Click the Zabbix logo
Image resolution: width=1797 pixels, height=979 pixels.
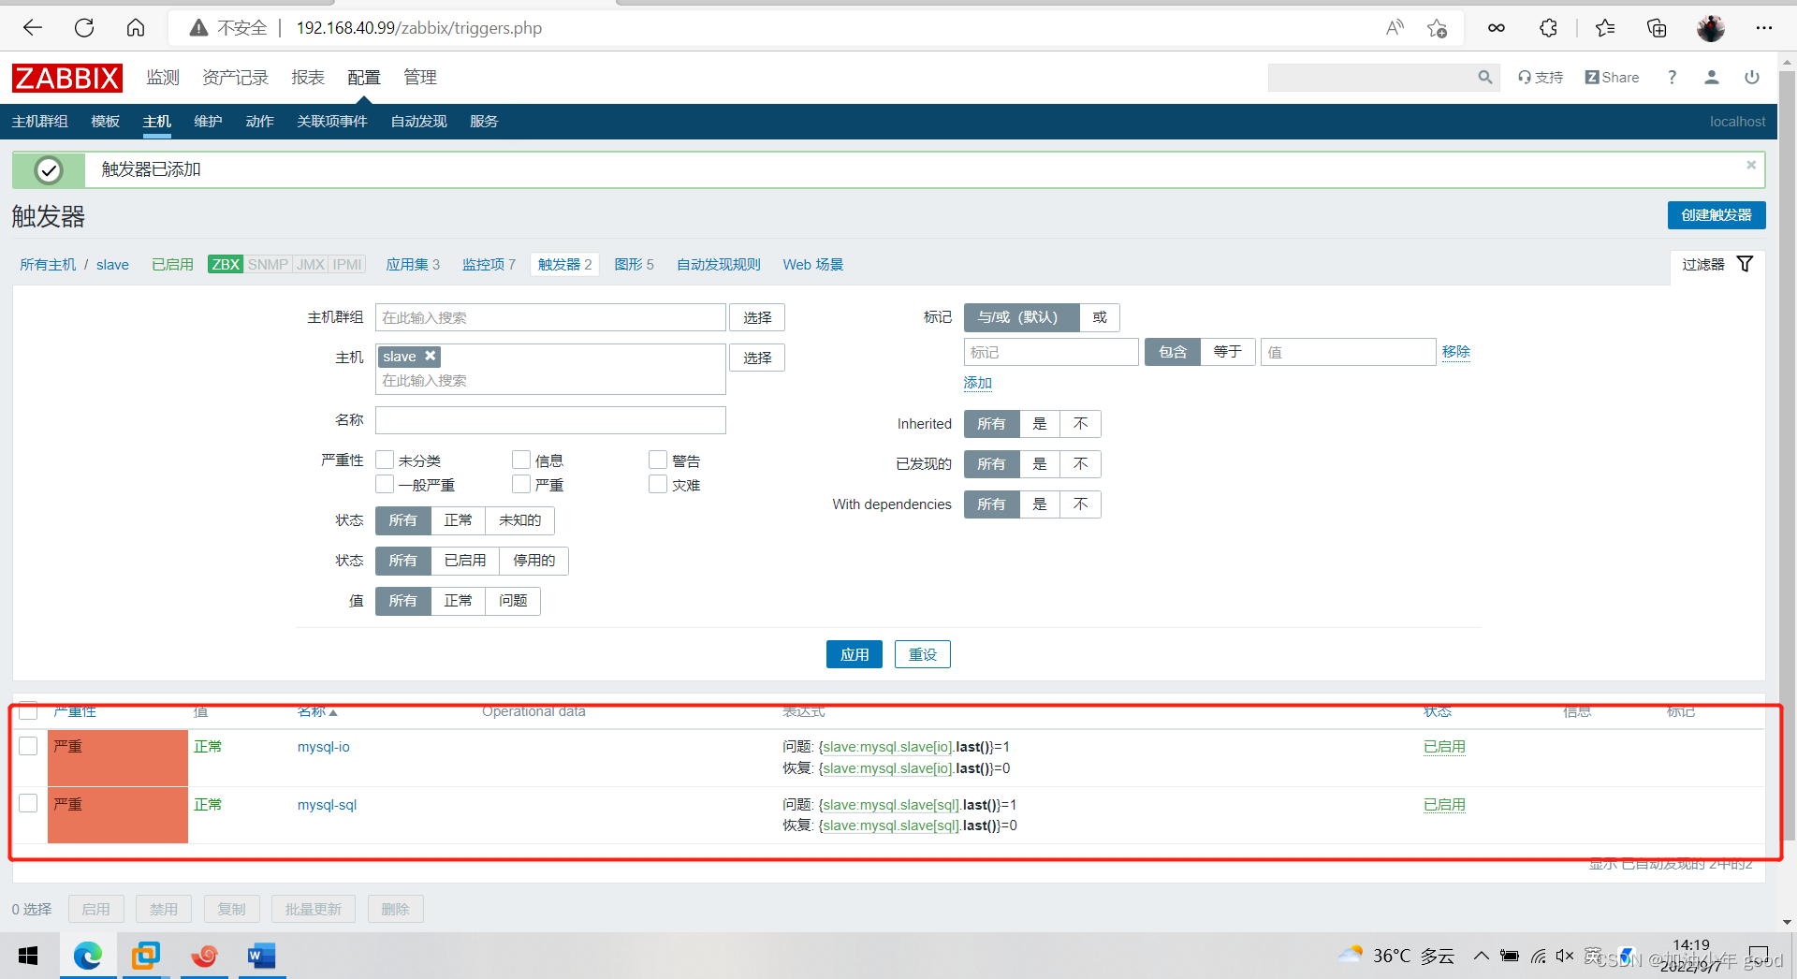click(x=66, y=78)
